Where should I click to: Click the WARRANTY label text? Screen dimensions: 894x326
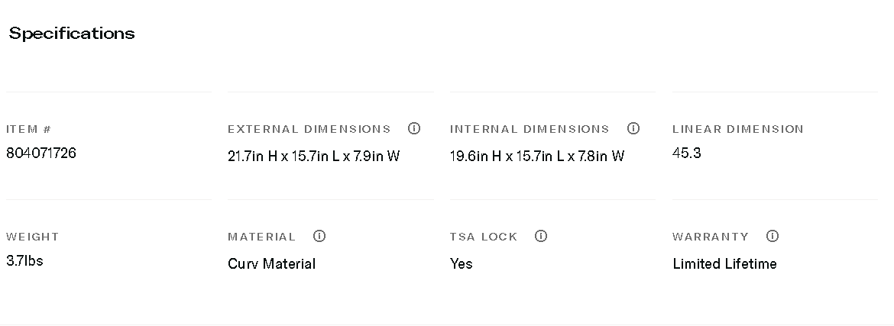(711, 237)
